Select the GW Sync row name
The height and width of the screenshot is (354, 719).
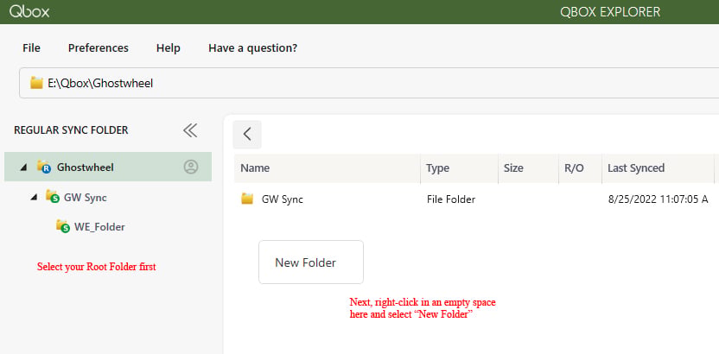point(283,199)
